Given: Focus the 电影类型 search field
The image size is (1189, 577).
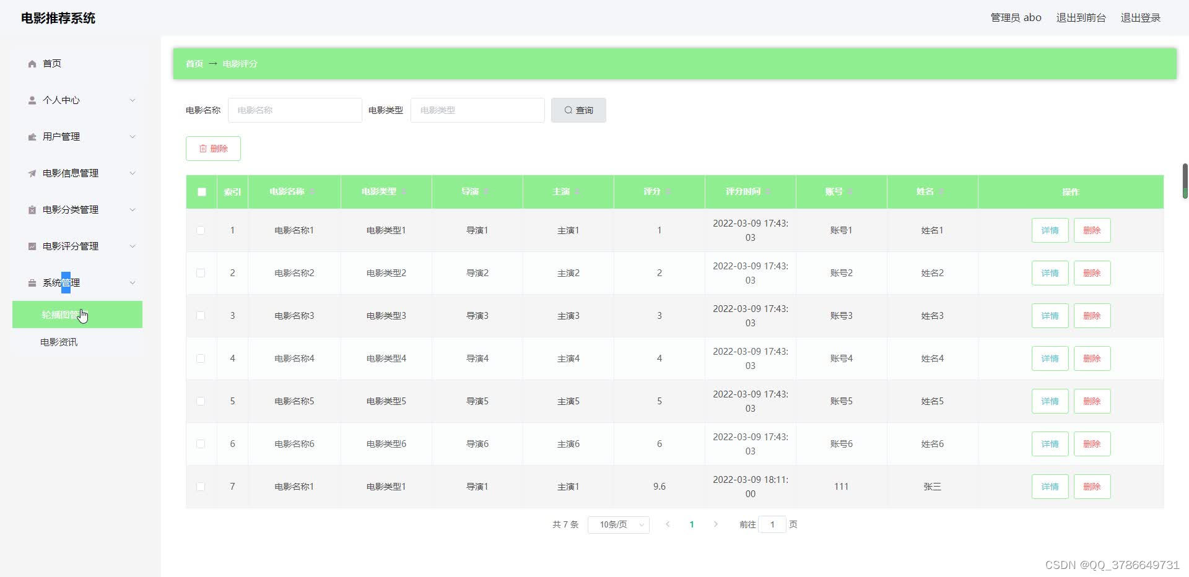Looking at the screenshot, I should point(477,110).
